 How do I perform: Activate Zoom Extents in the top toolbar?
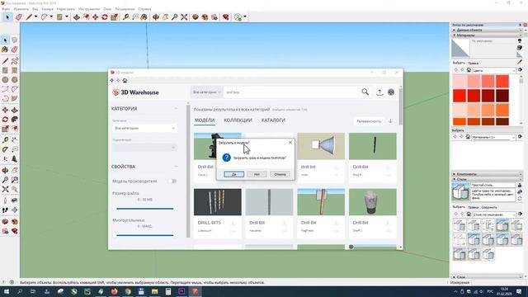click(x=184, y=16)
